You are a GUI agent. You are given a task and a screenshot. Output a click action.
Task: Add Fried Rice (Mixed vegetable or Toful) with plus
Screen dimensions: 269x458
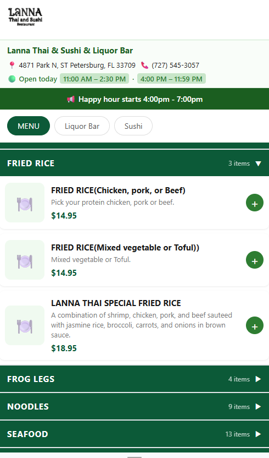[x=254, y=260]
